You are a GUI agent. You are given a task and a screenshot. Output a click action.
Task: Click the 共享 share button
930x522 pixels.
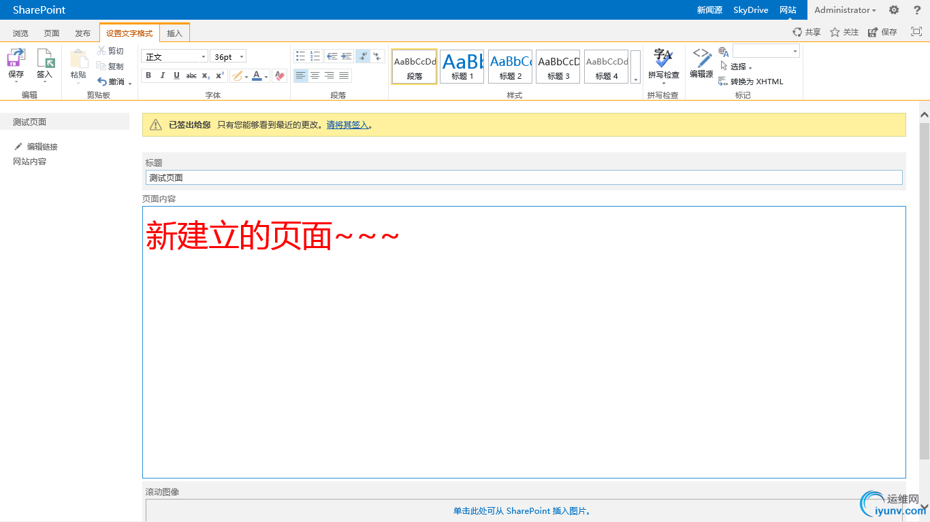click(807, 32)
